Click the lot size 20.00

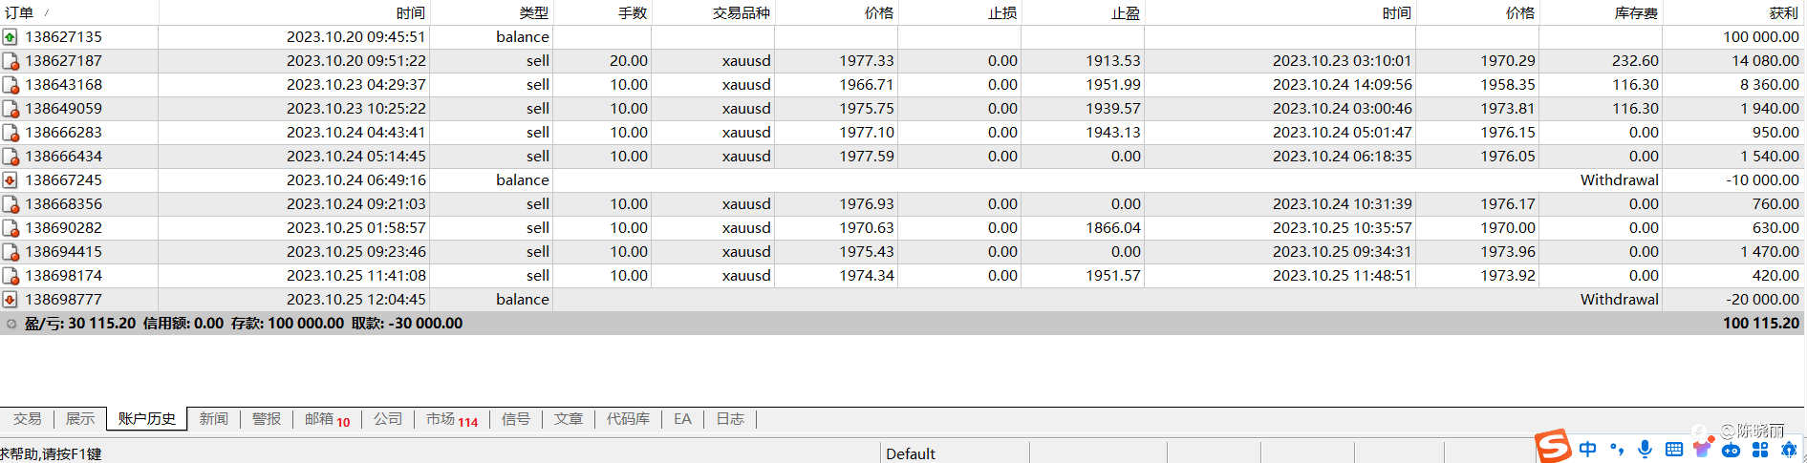[x=629, y=61]
